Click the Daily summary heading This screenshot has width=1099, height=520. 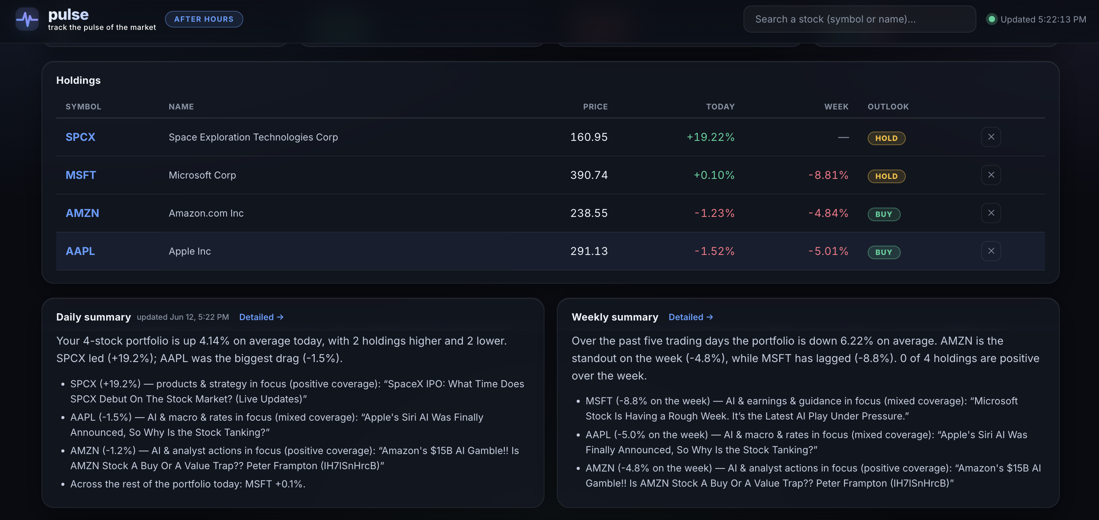[x=94, y=317]
